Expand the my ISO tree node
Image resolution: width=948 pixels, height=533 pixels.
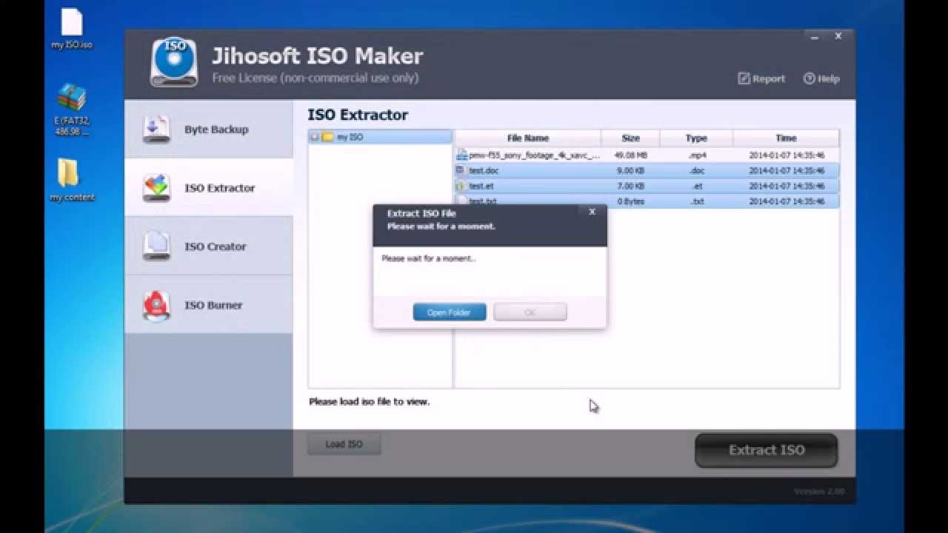coord(315,137)
